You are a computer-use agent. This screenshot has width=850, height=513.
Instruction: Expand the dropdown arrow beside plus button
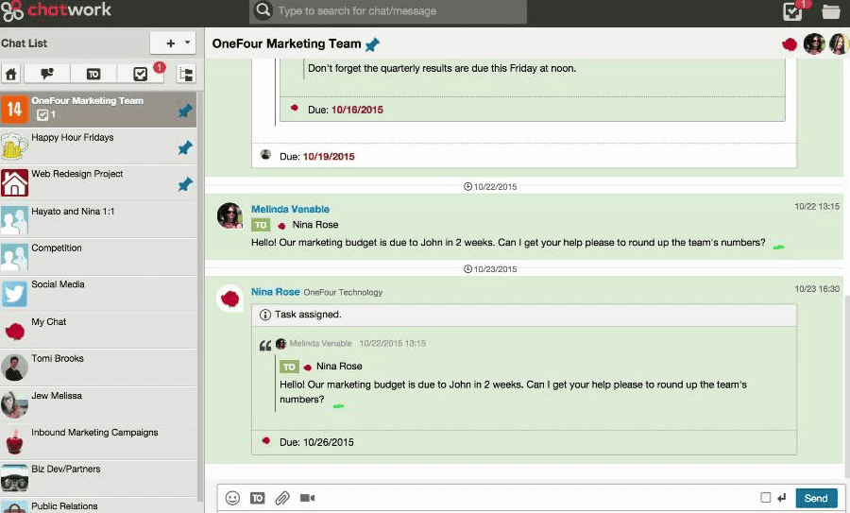(188, 43)
